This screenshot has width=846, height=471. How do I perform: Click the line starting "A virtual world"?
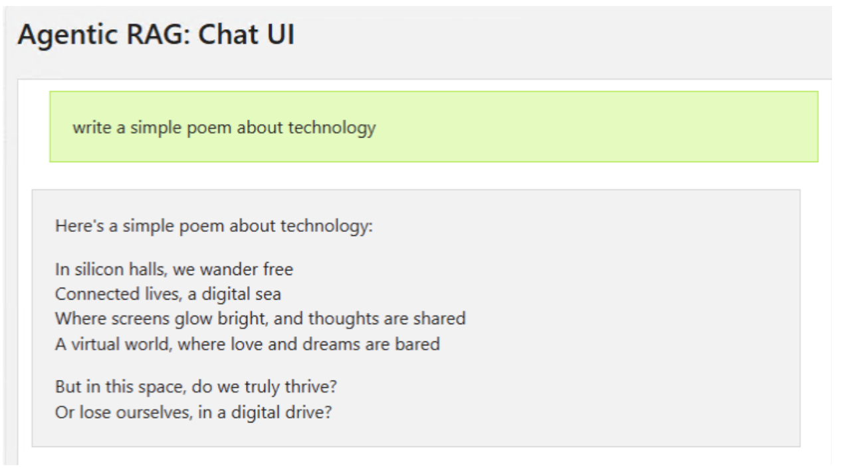(247, 344)
